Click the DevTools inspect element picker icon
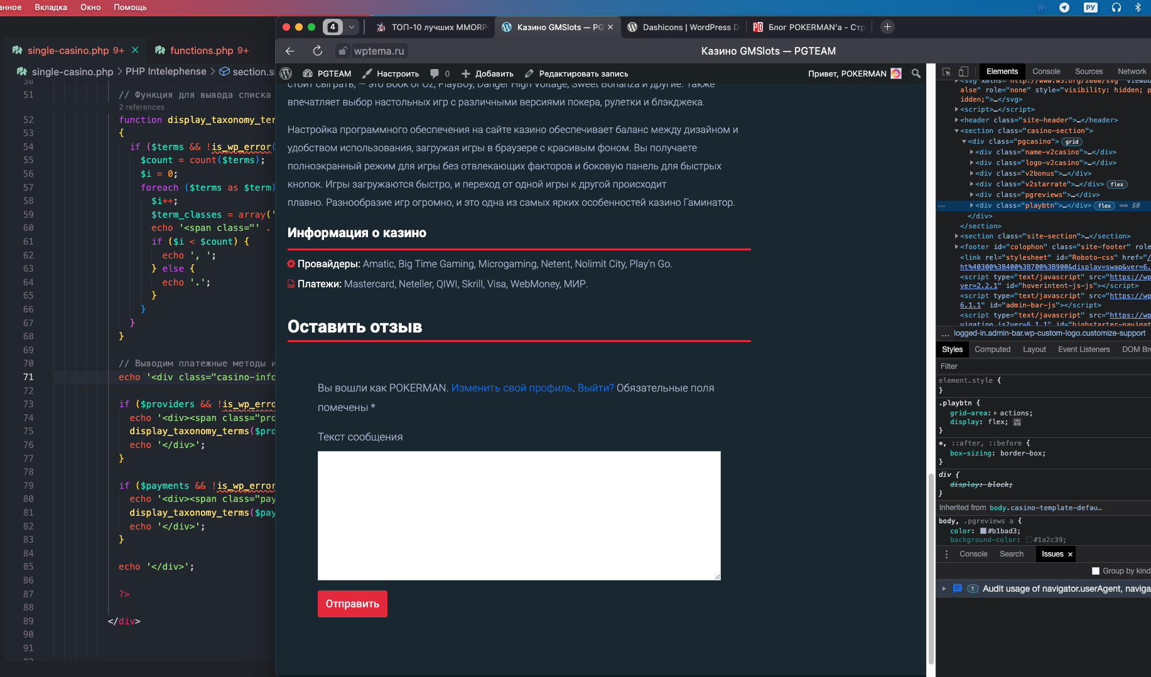The height and width of the screenshot is (677, 1151). click(946, 72)
